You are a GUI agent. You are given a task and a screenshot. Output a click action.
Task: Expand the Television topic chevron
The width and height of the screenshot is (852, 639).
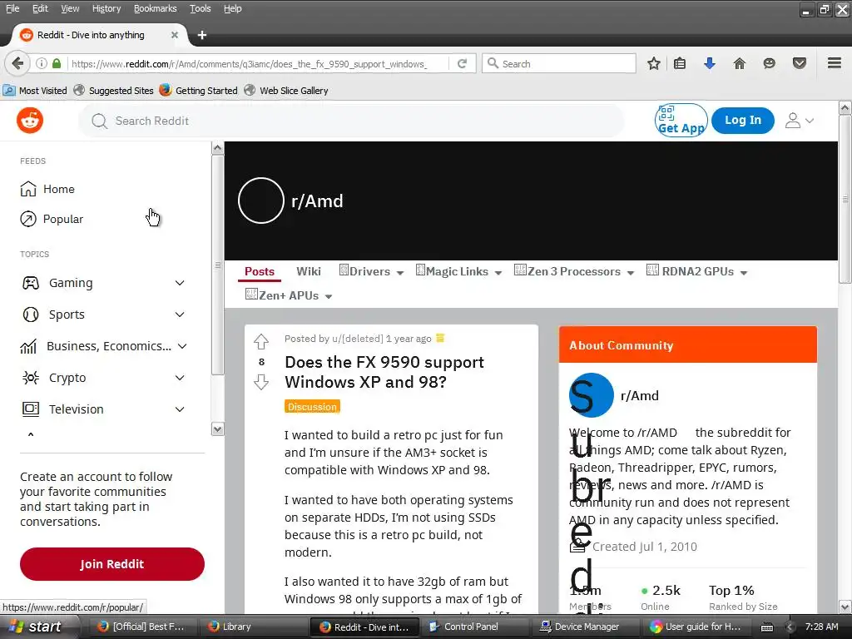180,409
